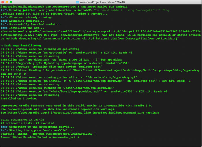
Task: Click the okhttp gradle cache path line
Action: click(x=101, y=31)
